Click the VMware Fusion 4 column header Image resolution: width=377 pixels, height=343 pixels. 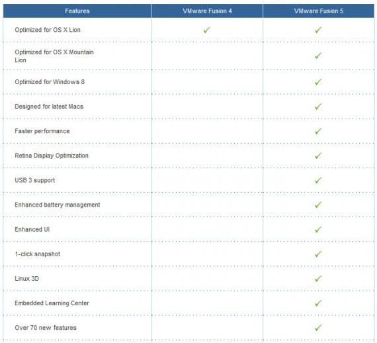click(207, 11)
